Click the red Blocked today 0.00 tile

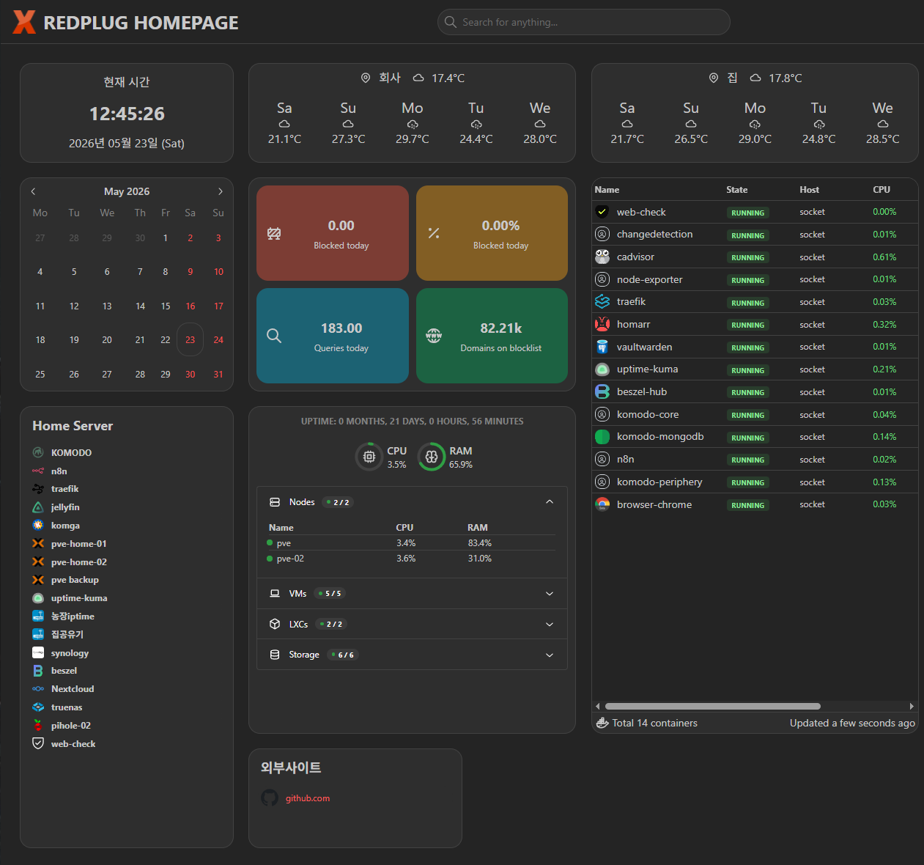[333, 233]
